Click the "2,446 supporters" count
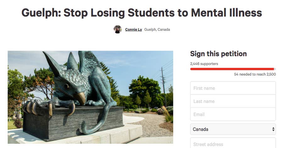The image size is (283, 148). coord(204,64)
